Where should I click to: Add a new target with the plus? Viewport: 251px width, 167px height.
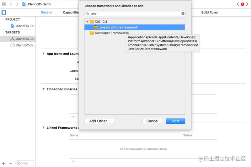[x=3, y=163]
